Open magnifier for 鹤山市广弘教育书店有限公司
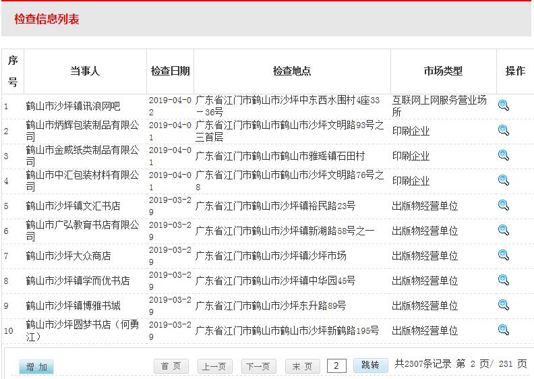 [x=503, y=230]
